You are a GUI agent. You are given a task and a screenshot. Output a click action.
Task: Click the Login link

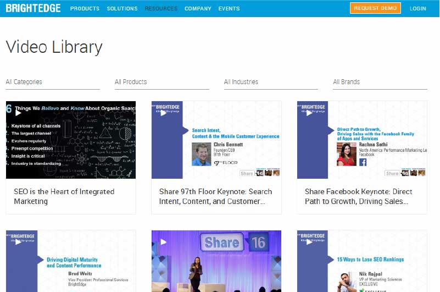(418, 9)
